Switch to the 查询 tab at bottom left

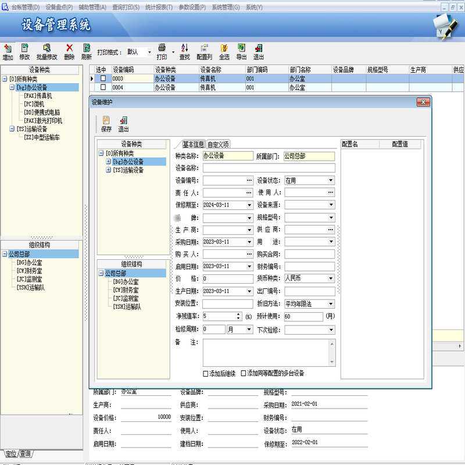[26, 454]
